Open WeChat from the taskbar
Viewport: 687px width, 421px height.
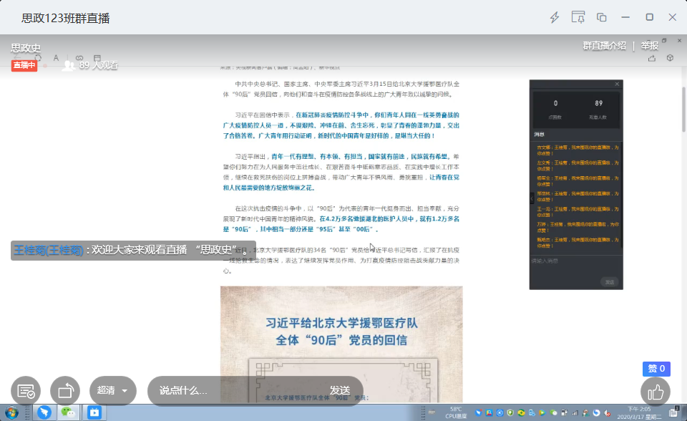69,412
